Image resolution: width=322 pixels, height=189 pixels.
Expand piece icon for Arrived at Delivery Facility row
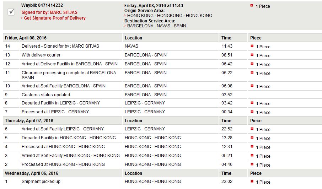pyautogui.click(x=252, y=64)
